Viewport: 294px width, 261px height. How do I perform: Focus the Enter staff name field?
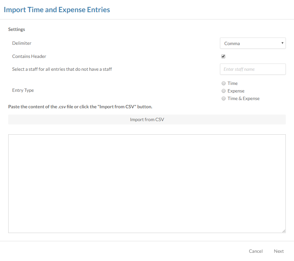pyautogui.click(x=253, y=69)
